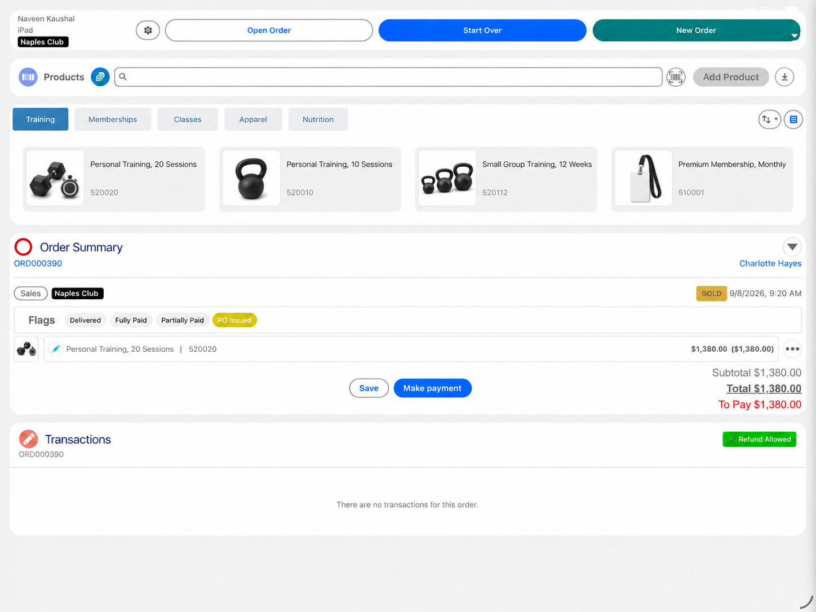Edit Personal Training, 20 Sessions line item

pyautogui.click(x=56, y=349)
